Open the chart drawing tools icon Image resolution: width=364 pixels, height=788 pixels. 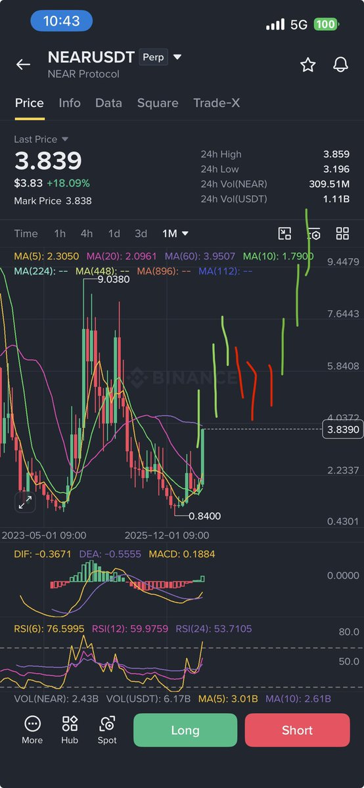pyautogui.click(x=284, y=234)
